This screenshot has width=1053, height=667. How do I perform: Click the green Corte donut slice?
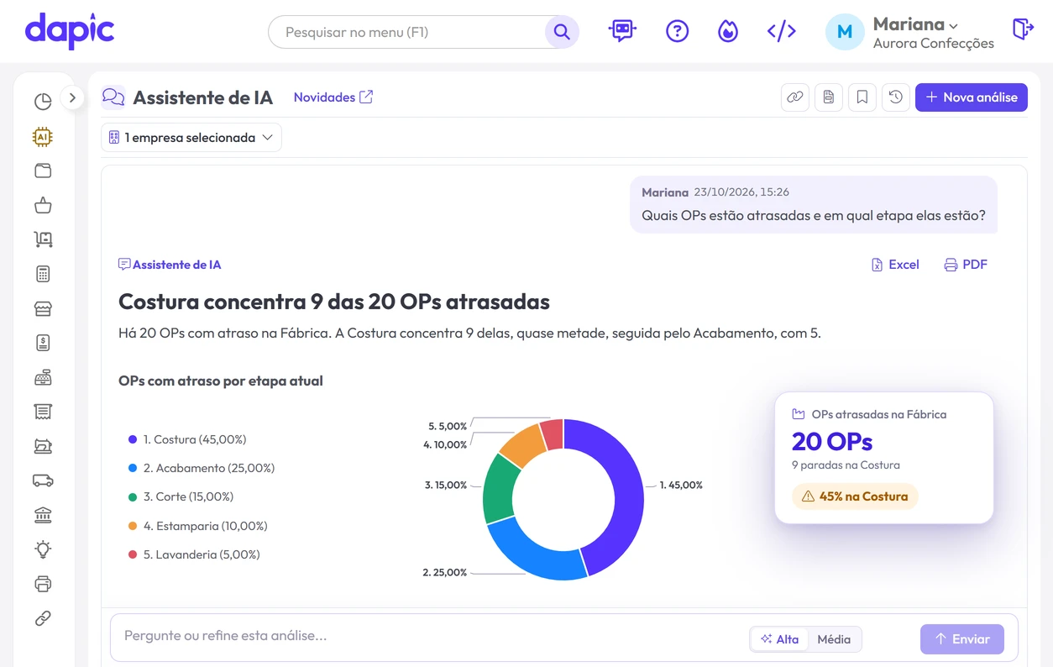pos(499,491)
